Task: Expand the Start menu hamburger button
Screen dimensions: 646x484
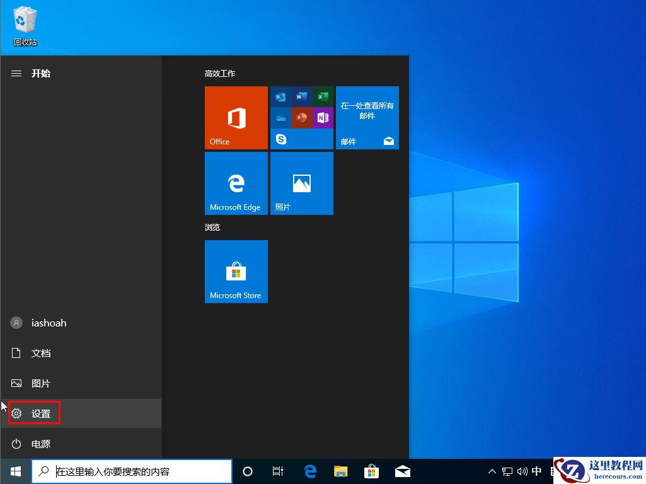Action: (16, 73)
